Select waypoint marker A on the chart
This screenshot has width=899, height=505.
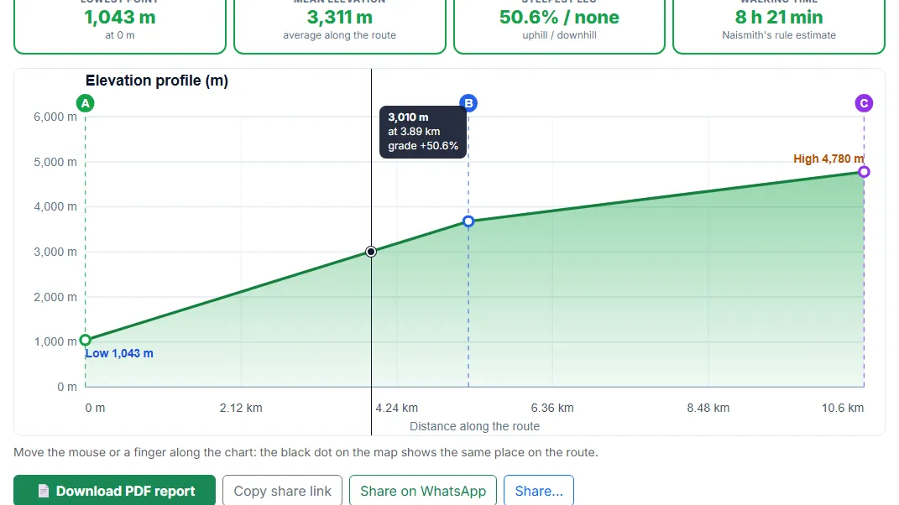tap(86, 103)
